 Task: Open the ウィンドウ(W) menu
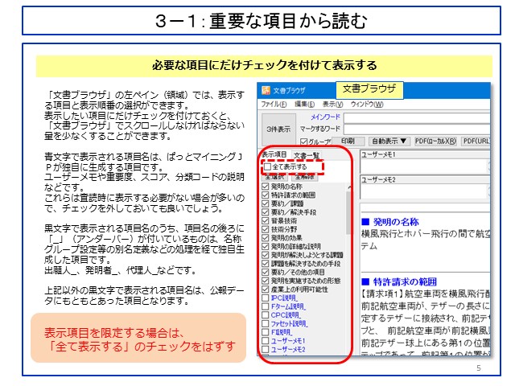pos(367,105)
